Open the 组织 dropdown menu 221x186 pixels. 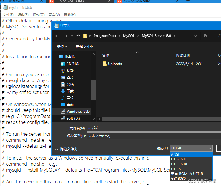click(x=62, y=47)
